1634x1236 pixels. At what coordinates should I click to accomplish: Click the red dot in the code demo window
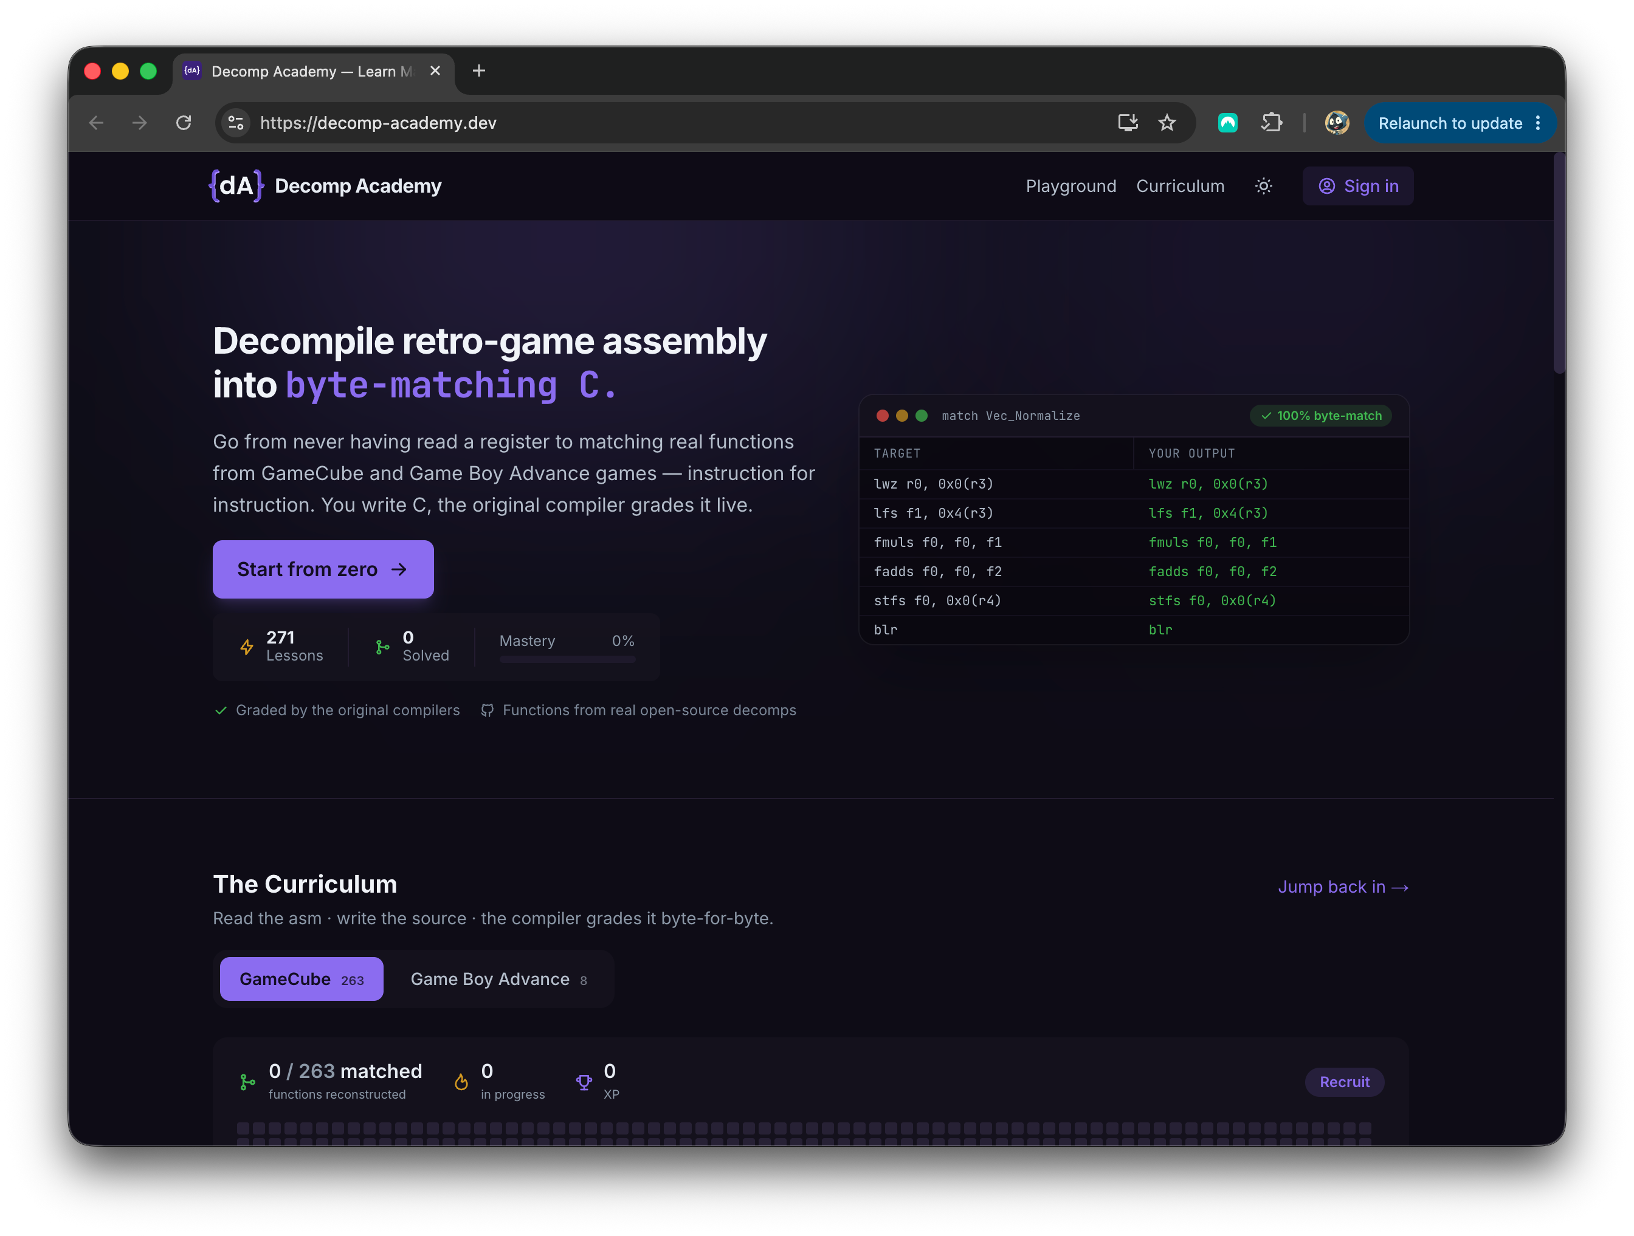point(882,416)
